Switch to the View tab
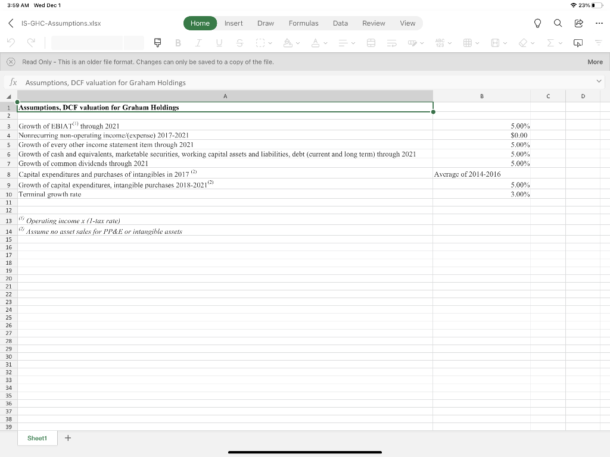 (407, 23)
